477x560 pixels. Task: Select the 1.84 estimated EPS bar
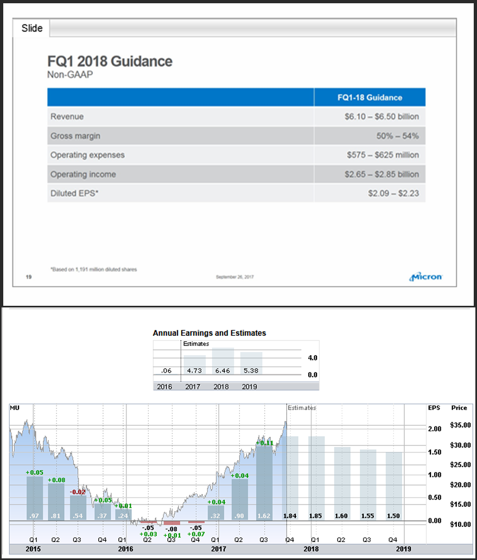tap(290, 478)
